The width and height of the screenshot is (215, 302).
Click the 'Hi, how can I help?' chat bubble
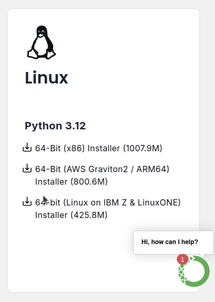(x=174, y=242)
